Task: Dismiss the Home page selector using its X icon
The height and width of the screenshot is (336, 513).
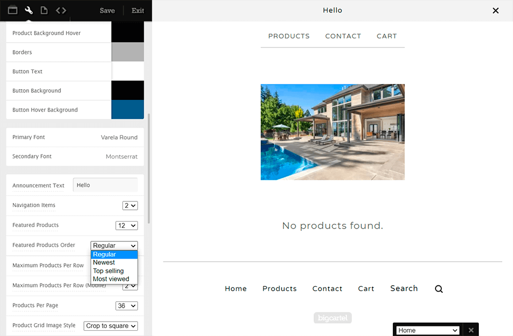Action: point(470,330)
